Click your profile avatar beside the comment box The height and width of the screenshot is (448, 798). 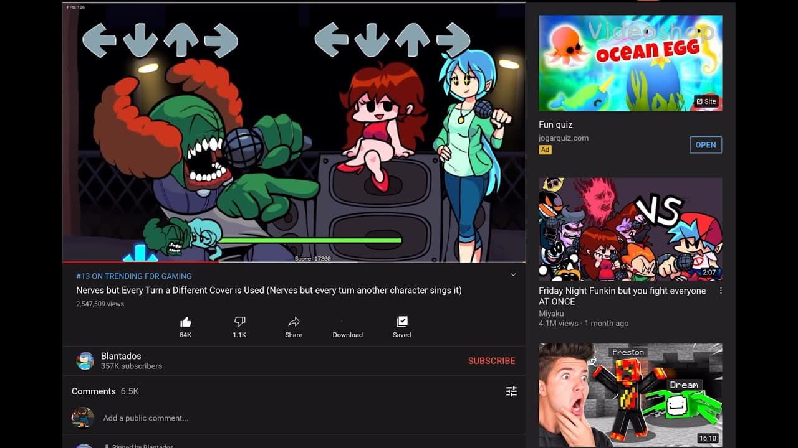(83, 418)
